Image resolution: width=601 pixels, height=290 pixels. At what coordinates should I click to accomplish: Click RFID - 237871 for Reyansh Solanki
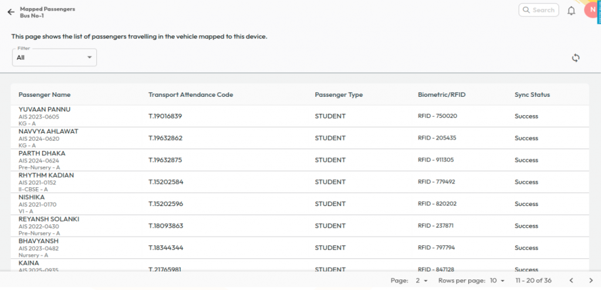pyautogui.click(x=435, y=226)
